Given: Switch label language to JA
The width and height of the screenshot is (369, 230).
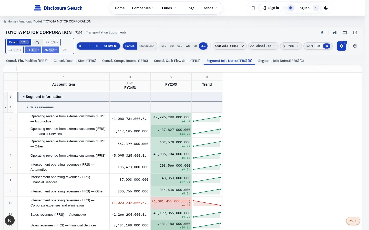Looking at the screenshot, I should (x=319, y=46).
